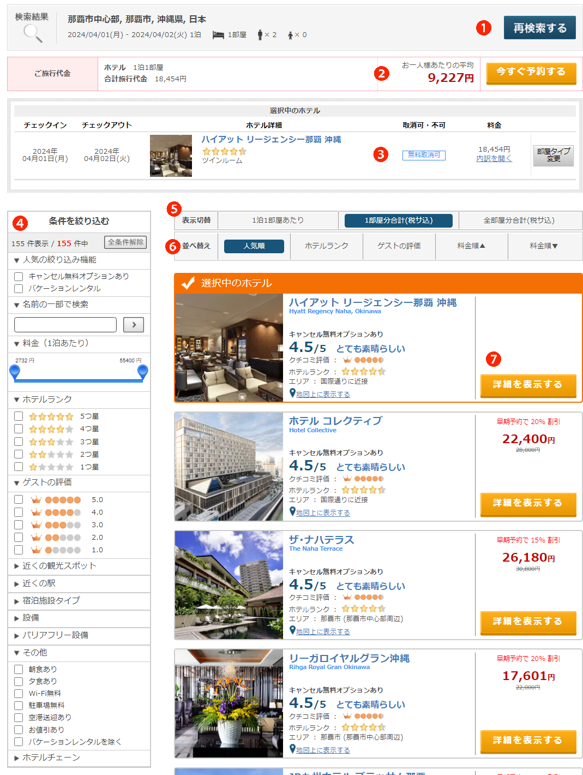This screenshot has height=775, width=583.
Task: Clear filters with 全条件解除 button
Action: pyautogui.click(x=126, y=242)
